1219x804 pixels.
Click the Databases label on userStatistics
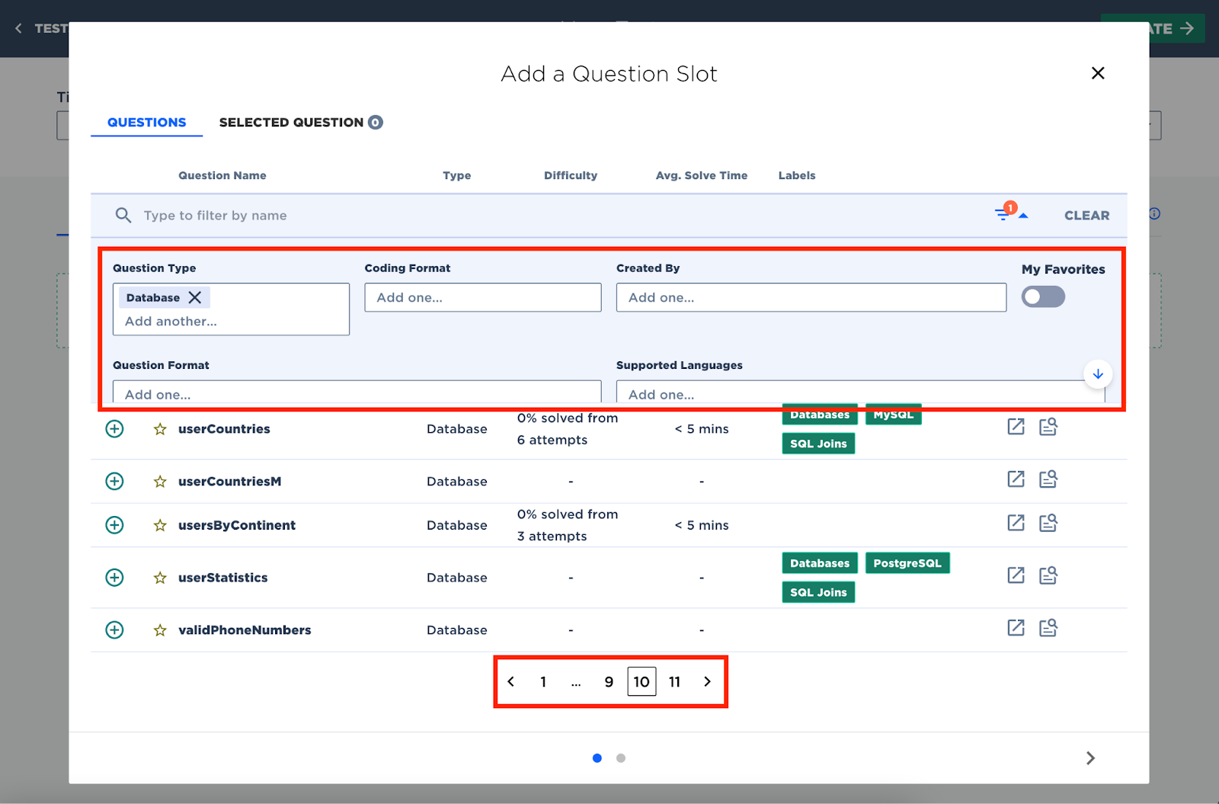[x=820, y=563]
